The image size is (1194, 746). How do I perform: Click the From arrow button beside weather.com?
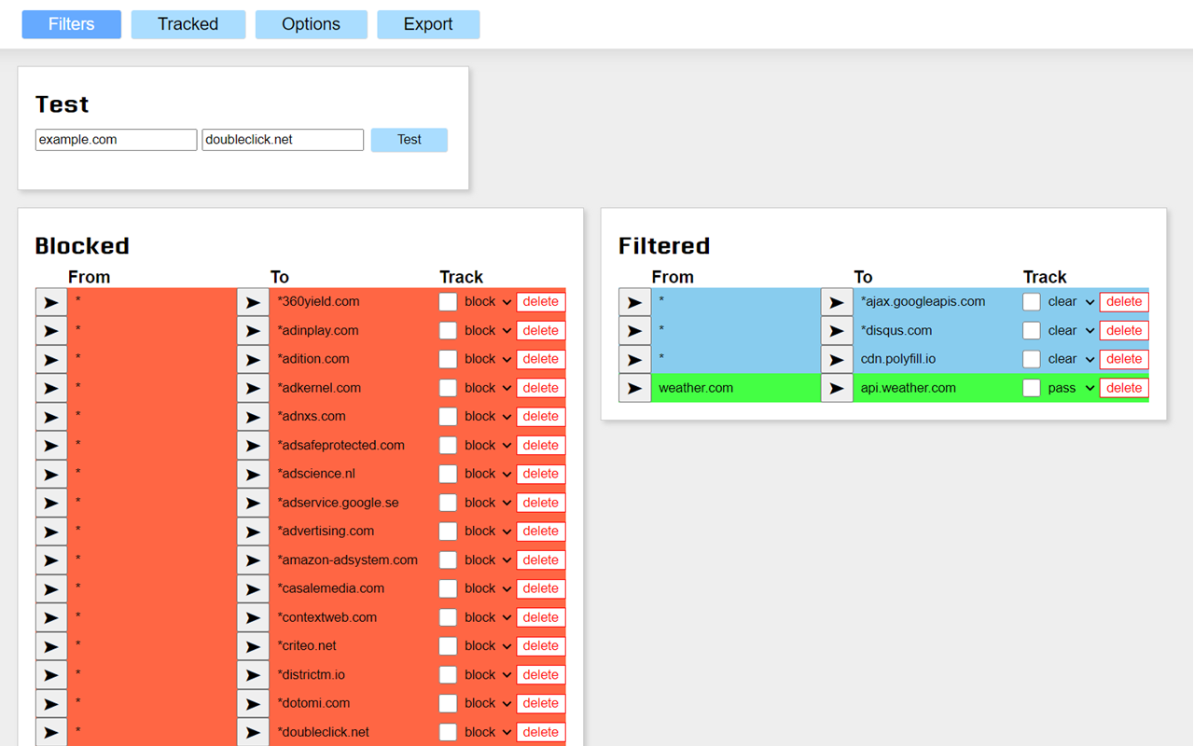tap(635, 388)
